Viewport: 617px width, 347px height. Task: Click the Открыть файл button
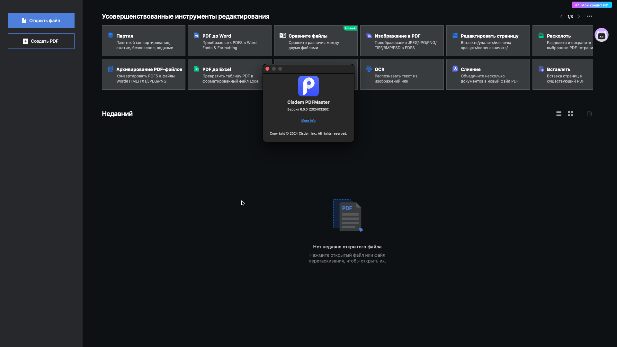pyautogui.click(x=41, y=21)
